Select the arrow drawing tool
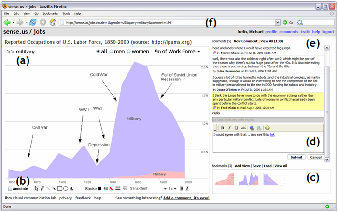The image size is (338, 212). 54,188
